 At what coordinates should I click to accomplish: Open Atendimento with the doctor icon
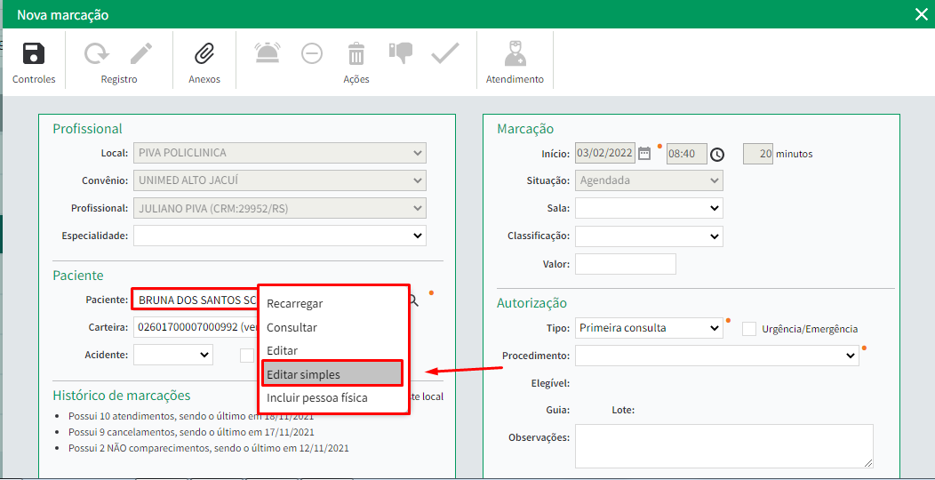[515, 54]
